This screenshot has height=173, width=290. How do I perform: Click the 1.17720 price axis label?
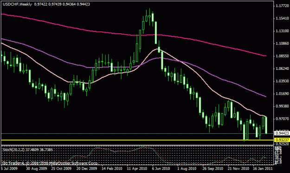(282, 6)
